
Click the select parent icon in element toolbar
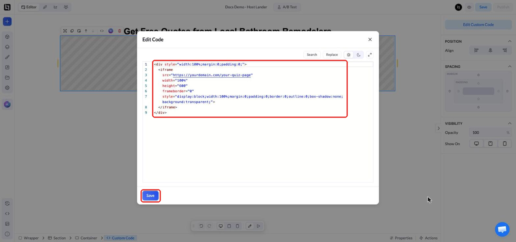[65, 31]
